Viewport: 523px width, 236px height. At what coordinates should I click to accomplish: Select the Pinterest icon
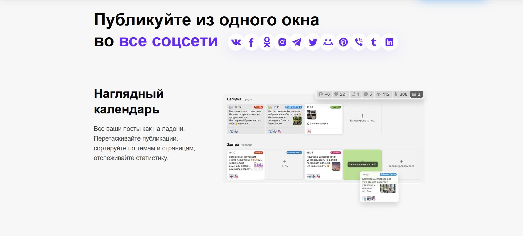[343, 42]
